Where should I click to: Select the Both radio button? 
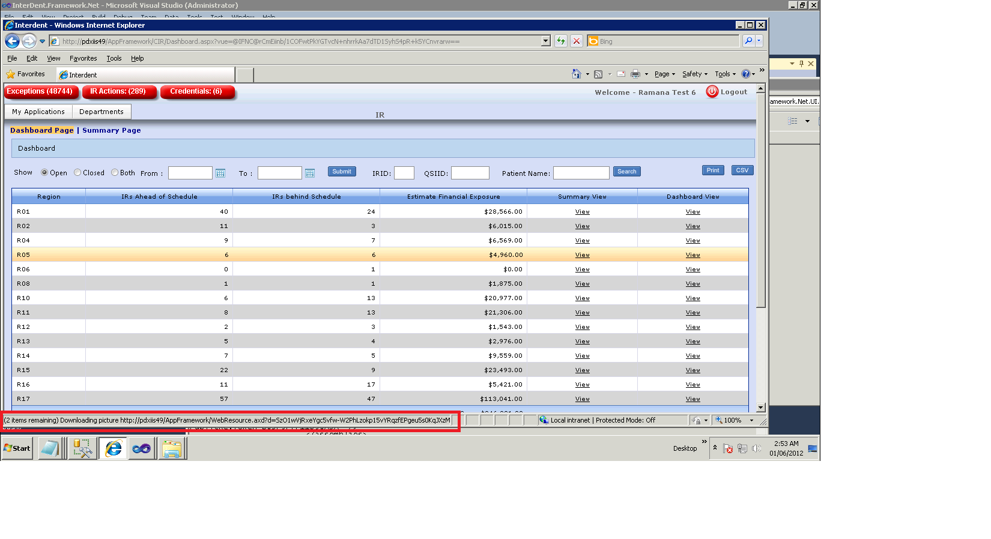115,173
